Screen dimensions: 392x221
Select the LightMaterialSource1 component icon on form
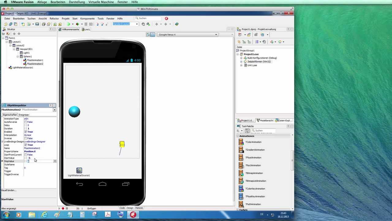[79, 170]
